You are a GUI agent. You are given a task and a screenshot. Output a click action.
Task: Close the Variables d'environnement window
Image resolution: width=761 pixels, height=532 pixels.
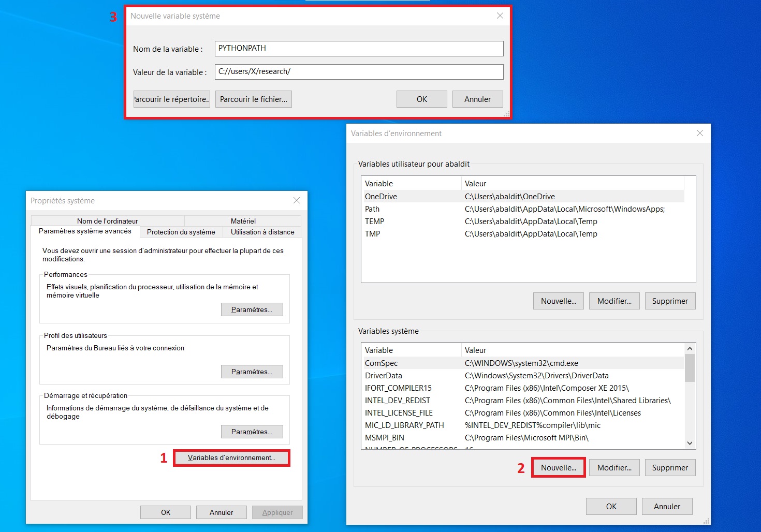pyautogui.click(x=699, y=134)
